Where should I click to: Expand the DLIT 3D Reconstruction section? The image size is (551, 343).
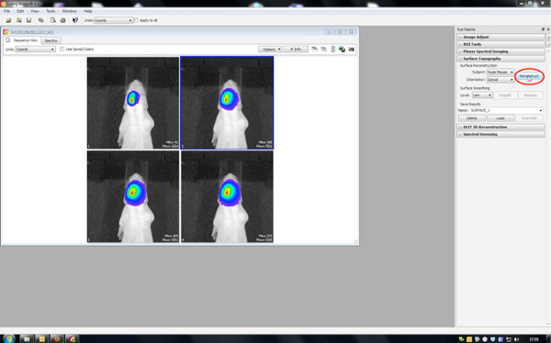500,127
